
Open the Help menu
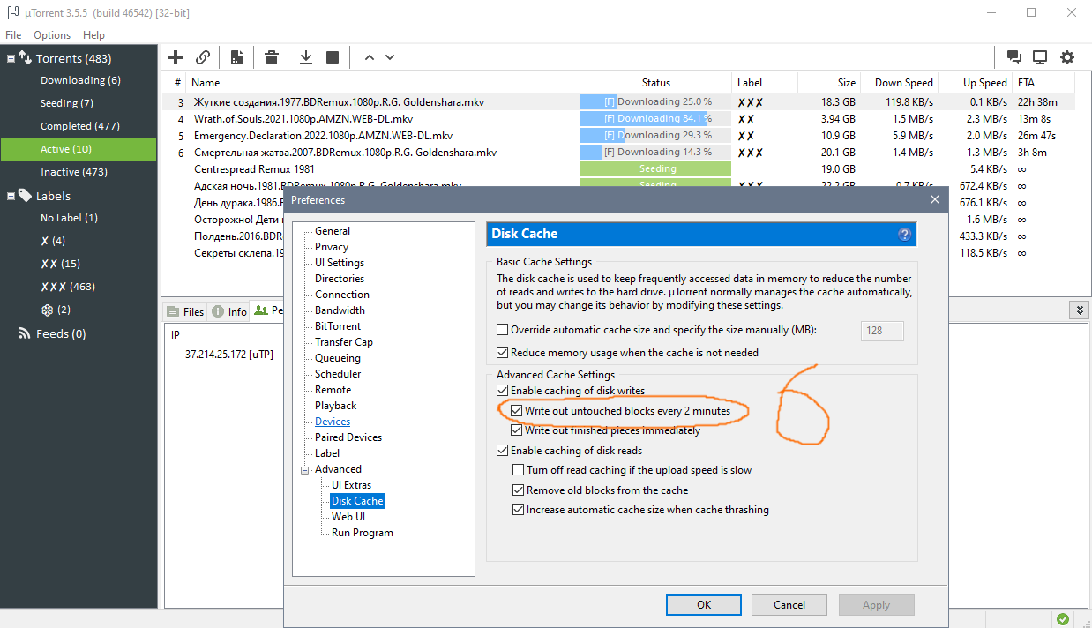tap(93, 35)
